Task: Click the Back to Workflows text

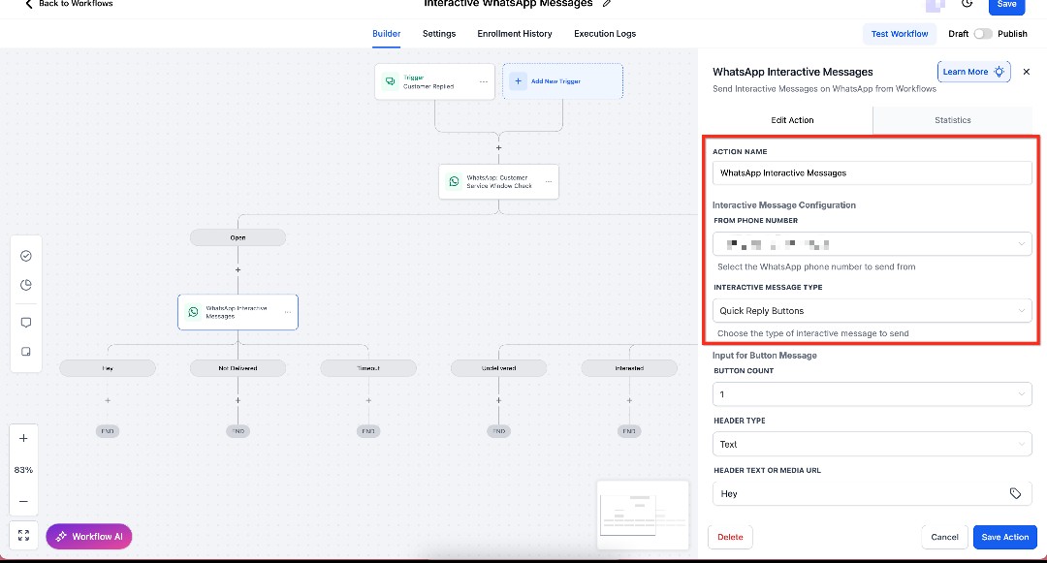Action: pyautogui.click(x=76, y=3)
